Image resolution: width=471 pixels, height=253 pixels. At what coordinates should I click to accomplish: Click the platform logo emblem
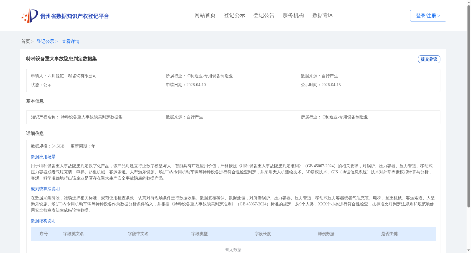[30, 16]
